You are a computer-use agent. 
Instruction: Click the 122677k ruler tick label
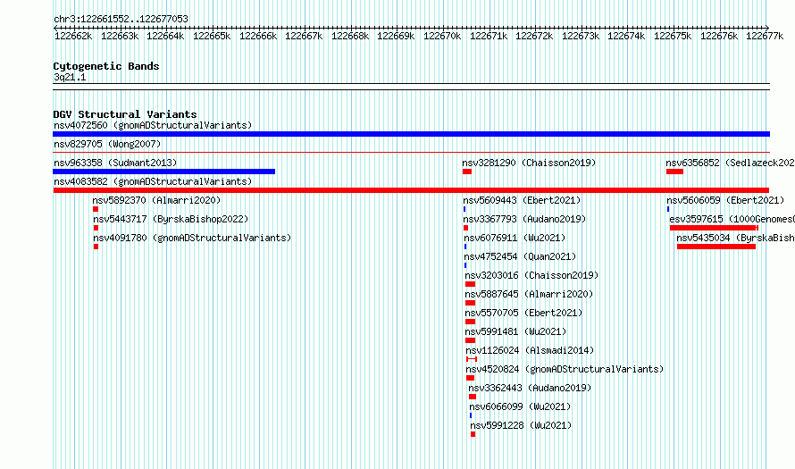click(x=765, y=36)
